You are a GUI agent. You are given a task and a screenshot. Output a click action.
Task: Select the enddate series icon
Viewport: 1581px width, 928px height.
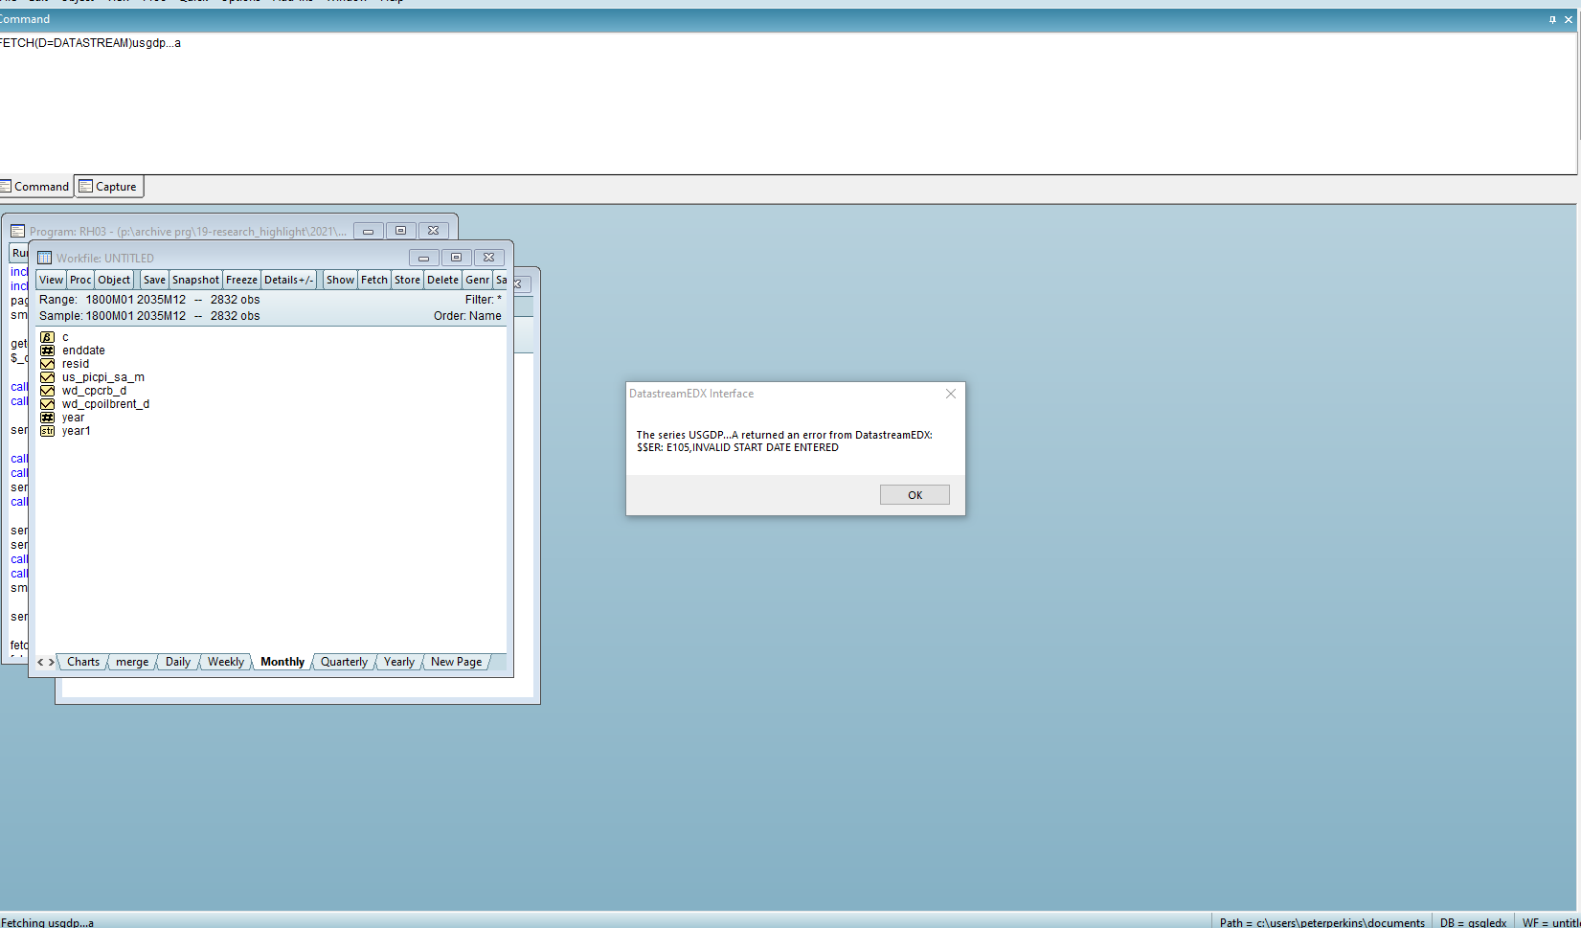pyautogui.click(x=47, y=351)
